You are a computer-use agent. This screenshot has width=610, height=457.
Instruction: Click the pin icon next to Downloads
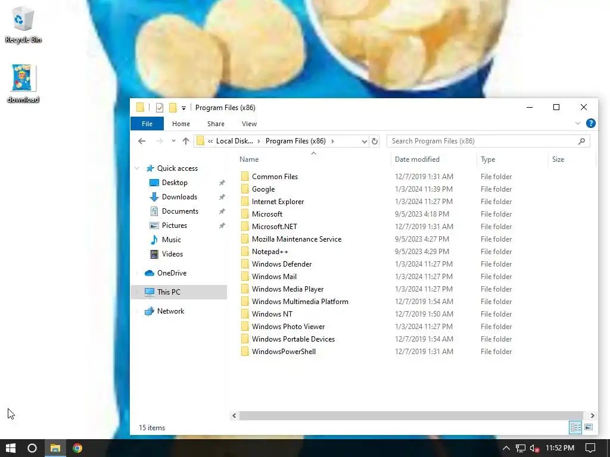click(x=222, y=197)
